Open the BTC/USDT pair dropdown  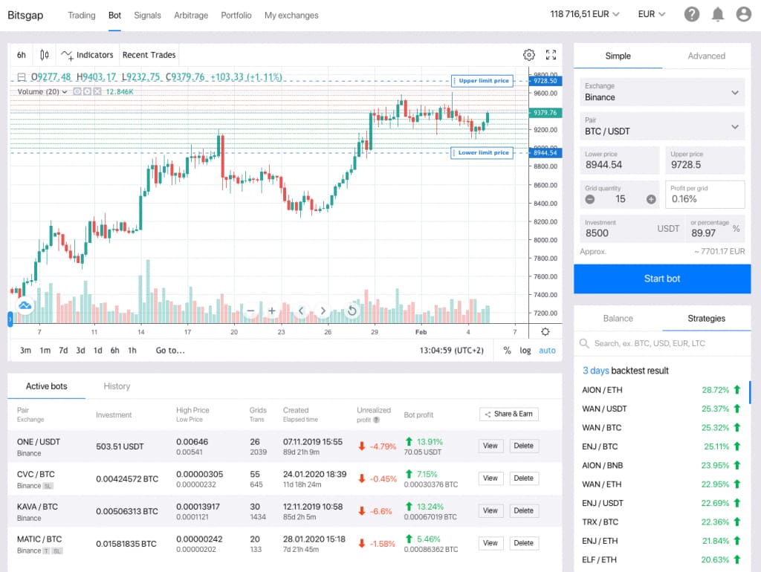[x=661, y=126]
